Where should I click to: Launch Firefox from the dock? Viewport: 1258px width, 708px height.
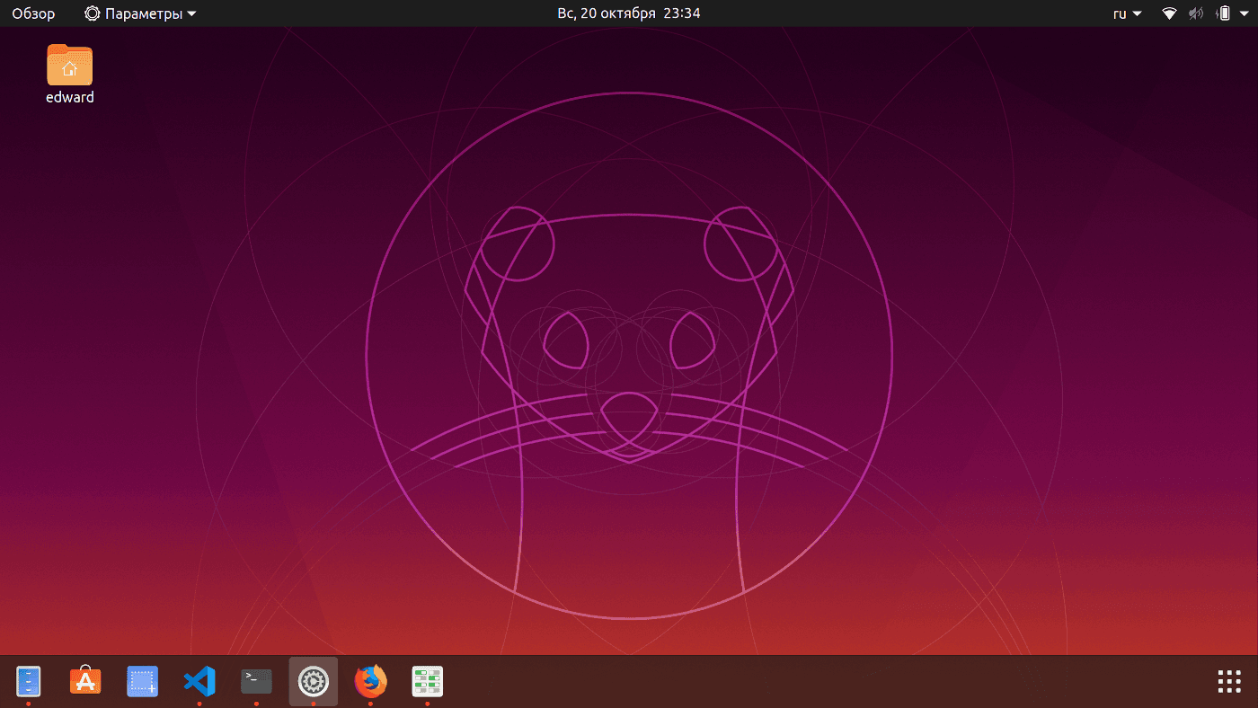tap(370, 682)
